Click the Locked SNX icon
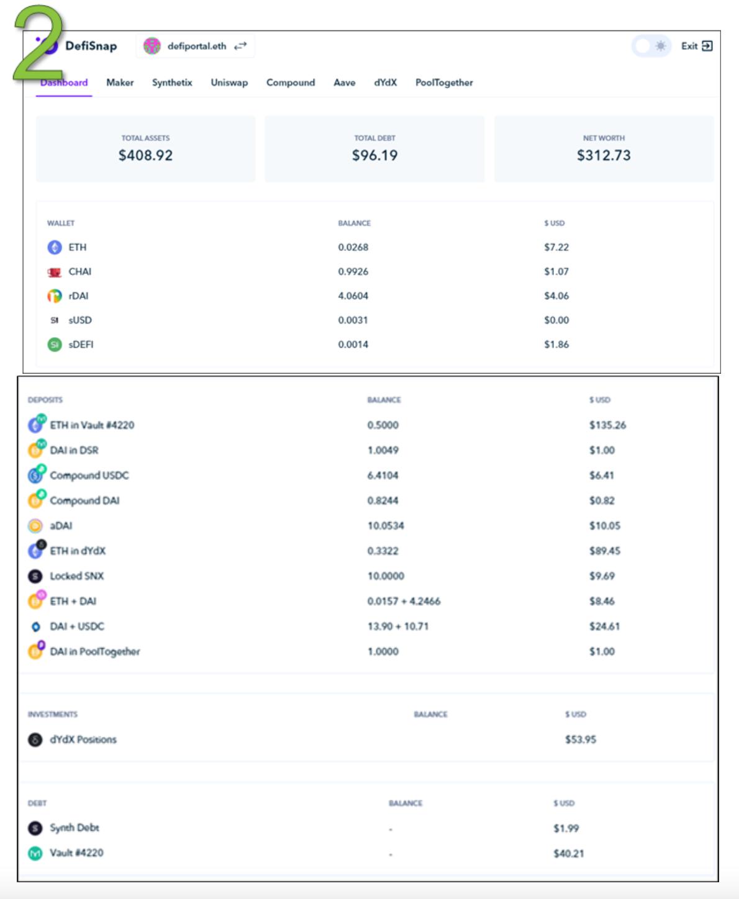The image size is (739, 899). 35,576
